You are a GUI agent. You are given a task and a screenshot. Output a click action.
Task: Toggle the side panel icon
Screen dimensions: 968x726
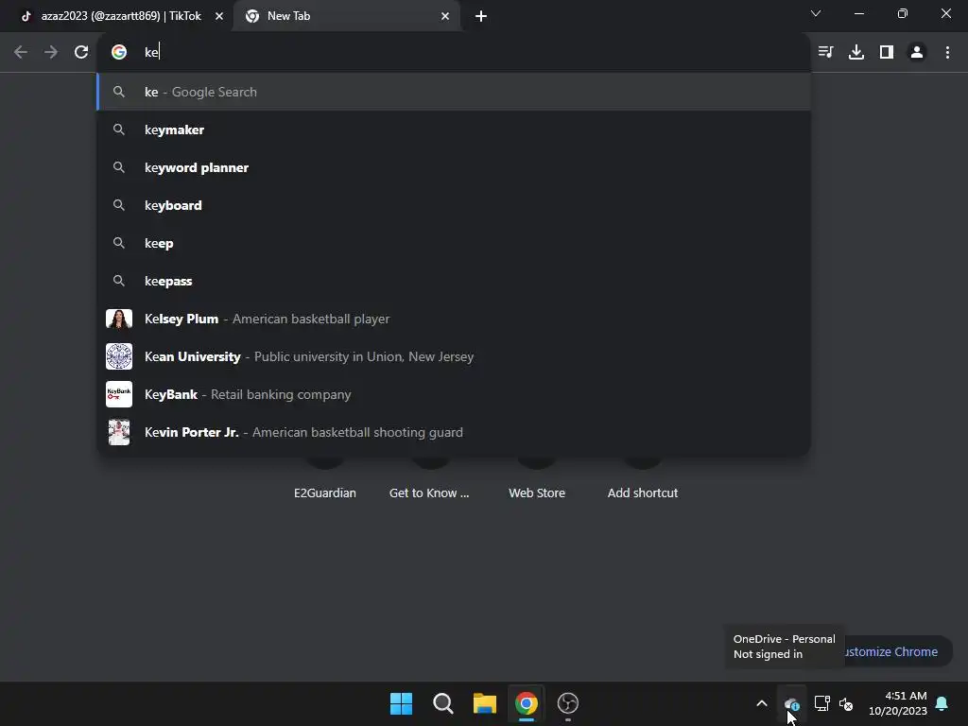pyautogui.click(x=887, y=52)
